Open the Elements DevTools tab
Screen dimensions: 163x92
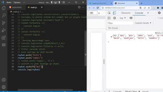(126, 13)
